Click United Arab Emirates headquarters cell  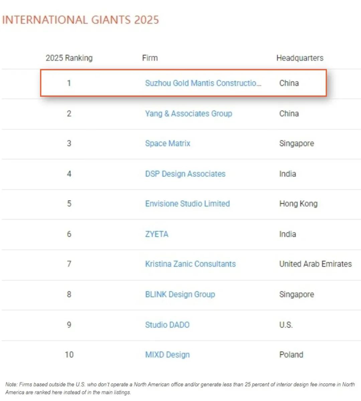click(x=315, y=264)
